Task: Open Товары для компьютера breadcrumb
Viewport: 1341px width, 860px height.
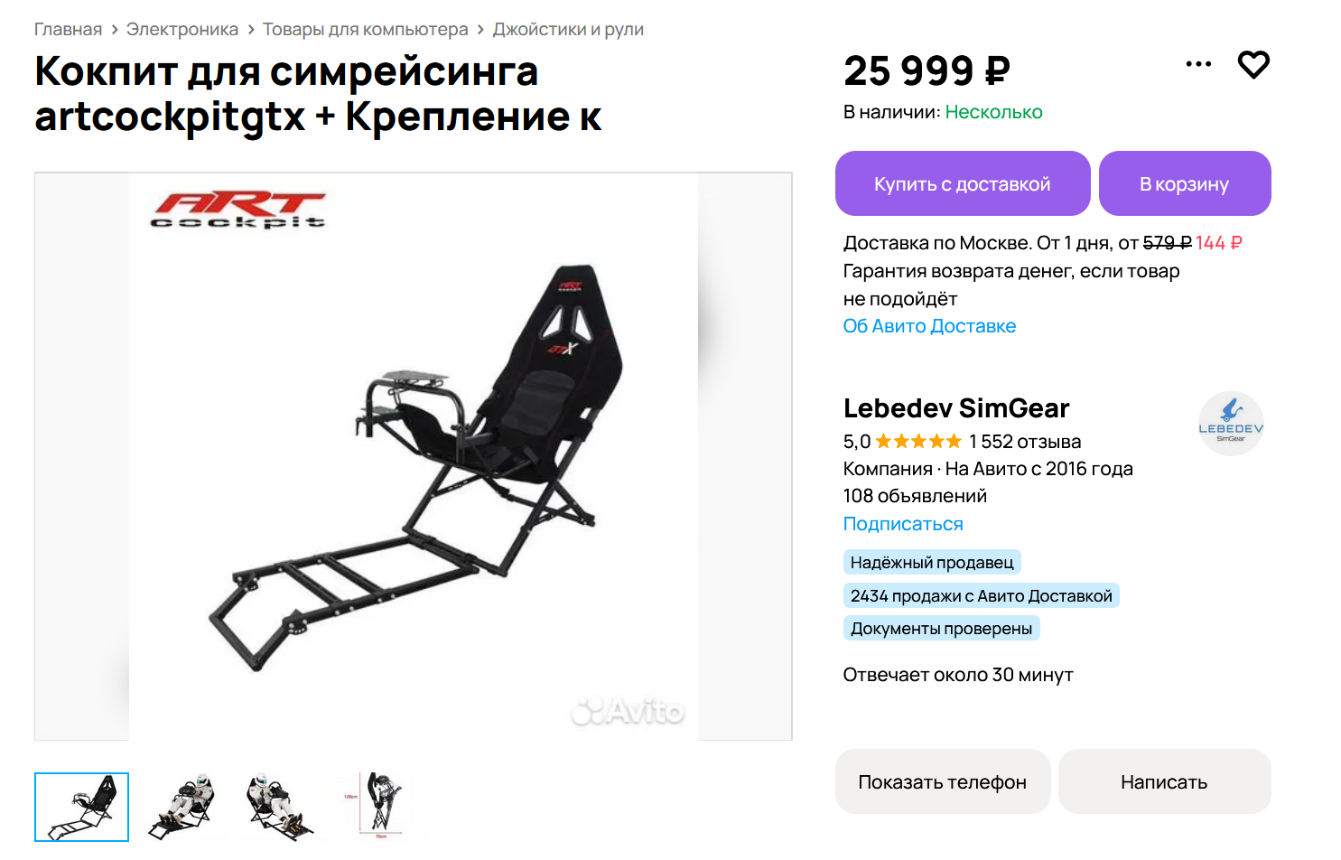Action: (366, 29)
